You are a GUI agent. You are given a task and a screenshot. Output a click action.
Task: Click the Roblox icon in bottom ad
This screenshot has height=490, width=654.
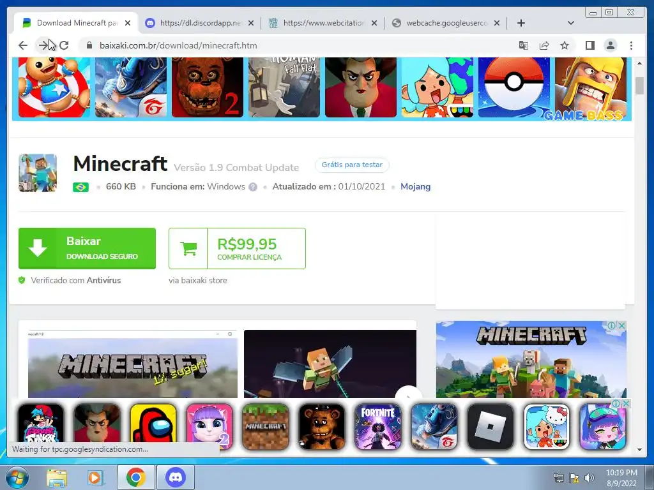(490, 427)
